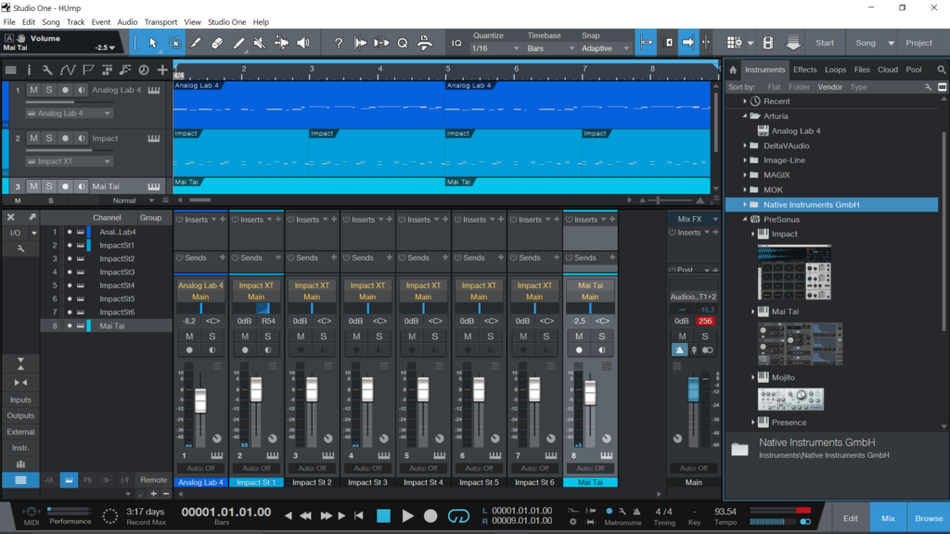Switch to the Pool browser tab
The width and height of the screenshot is (950, 534).
914,70
